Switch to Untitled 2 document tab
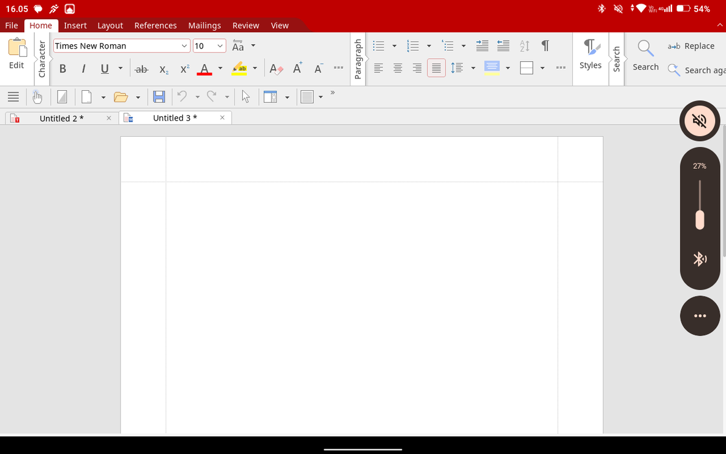This screenshot has width=726, height=454. click(x=61, y=118)
